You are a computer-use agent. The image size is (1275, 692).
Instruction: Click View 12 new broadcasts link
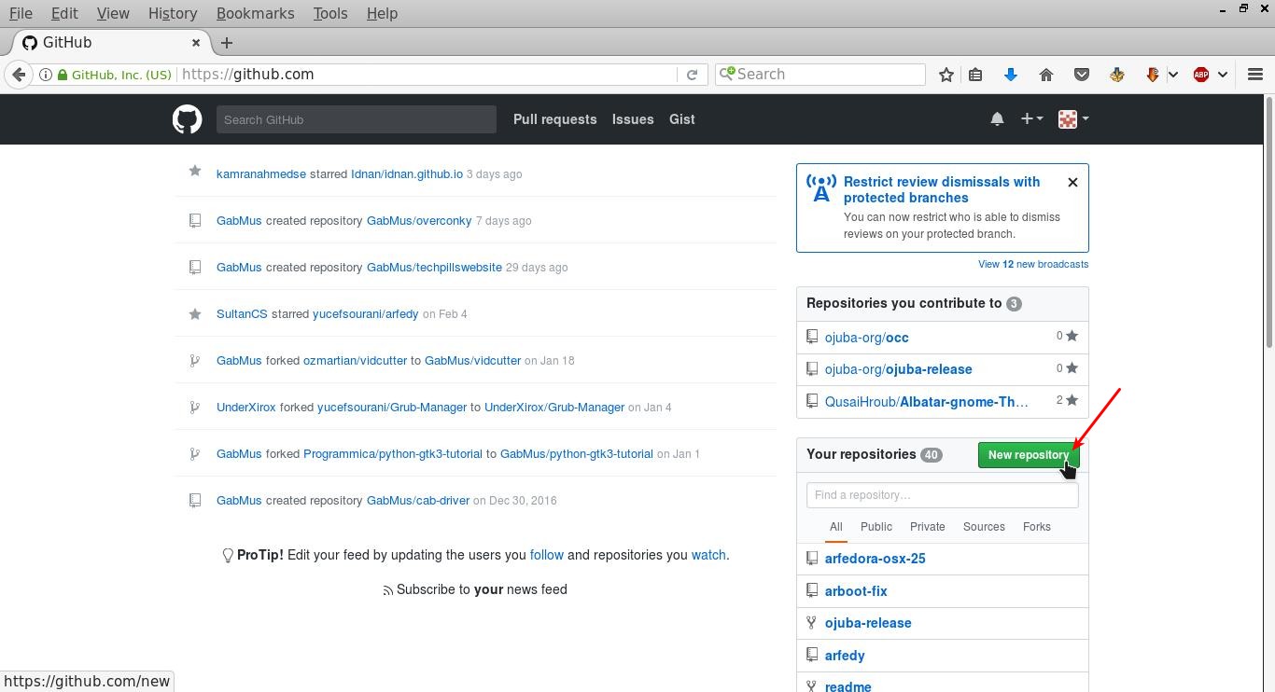[x=1033, y=264]
